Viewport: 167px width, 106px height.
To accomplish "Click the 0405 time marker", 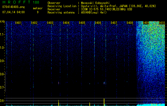I will pyautogui.click(x=82, y=23).
